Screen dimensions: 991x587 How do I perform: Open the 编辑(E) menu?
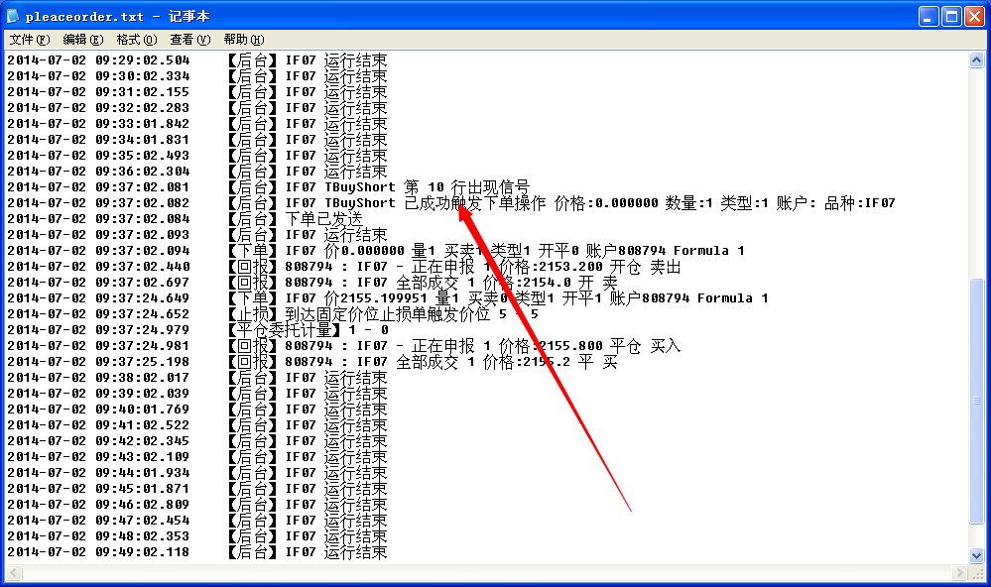pos(83,40)
